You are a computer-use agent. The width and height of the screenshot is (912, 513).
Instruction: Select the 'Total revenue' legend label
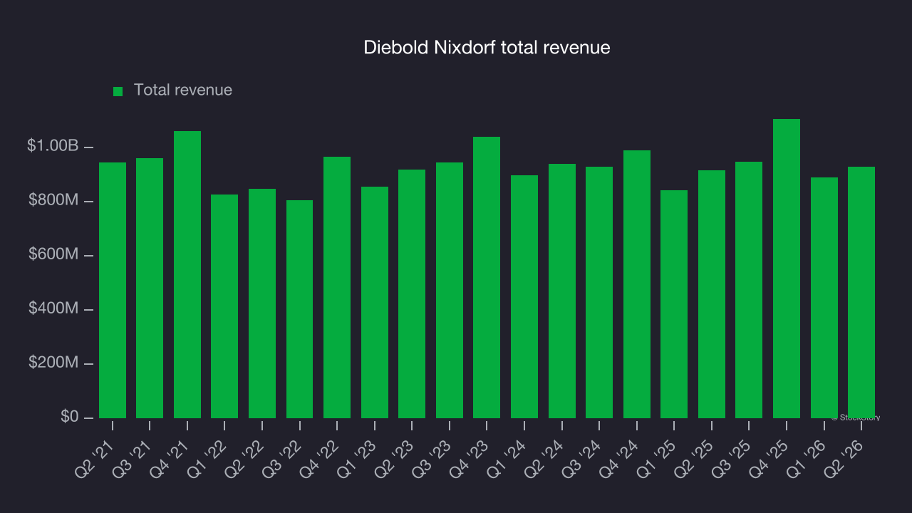coord(183,90)
